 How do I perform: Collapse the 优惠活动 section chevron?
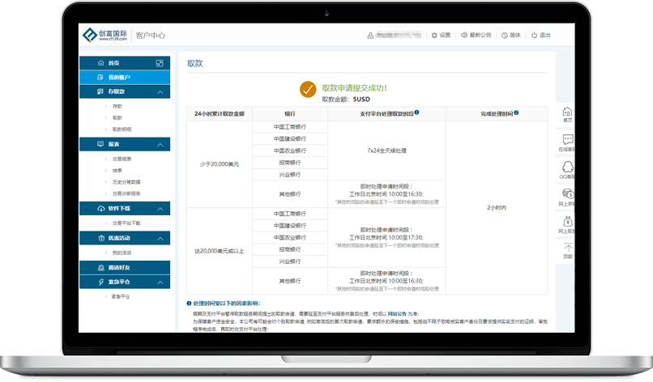(160, 239)
